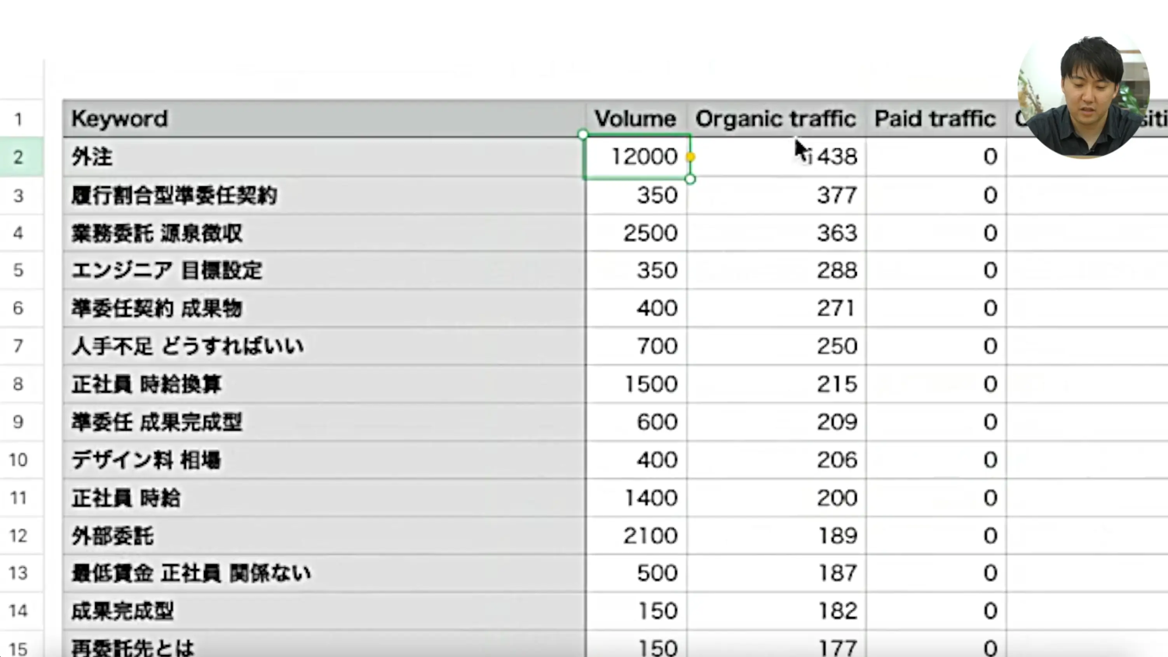Viewport: 1168px width, 657px height.
Task: Select Volume value 1400
Action: 636,498
